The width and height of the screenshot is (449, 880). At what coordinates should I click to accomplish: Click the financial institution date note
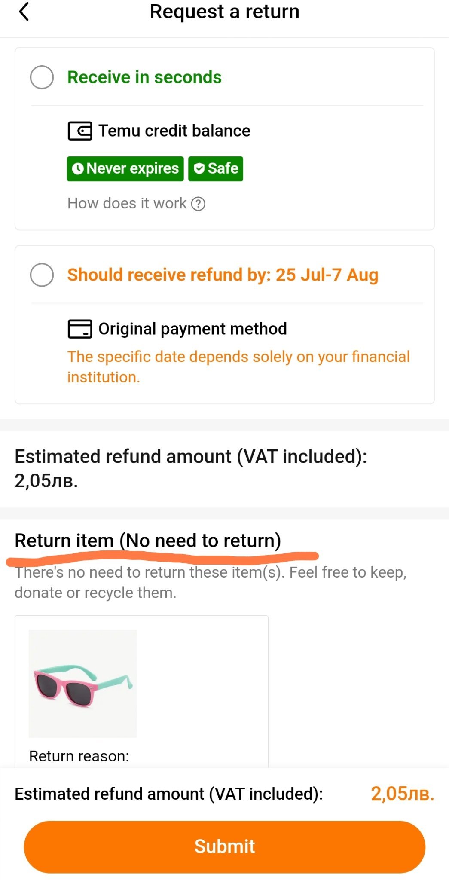coord(238,367)
